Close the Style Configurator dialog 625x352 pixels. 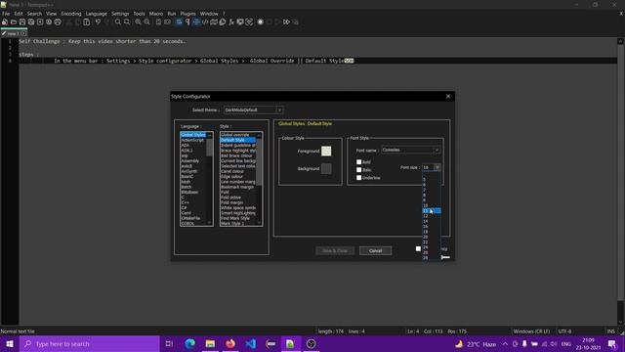(x=448, y=96)
